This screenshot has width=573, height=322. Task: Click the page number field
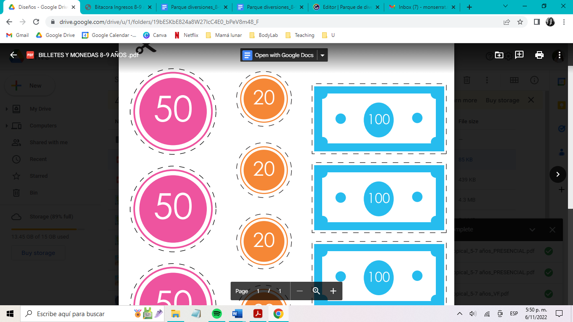coord(258,291)
